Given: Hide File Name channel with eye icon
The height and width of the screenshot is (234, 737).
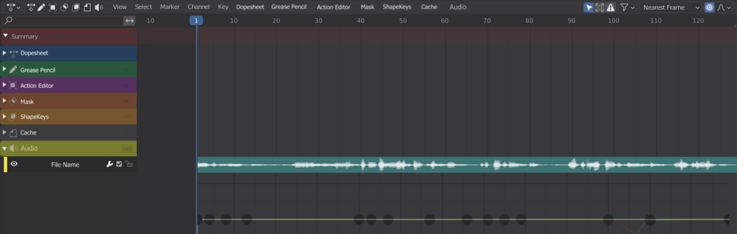Looking at the screenshot, I should (14, 164).
